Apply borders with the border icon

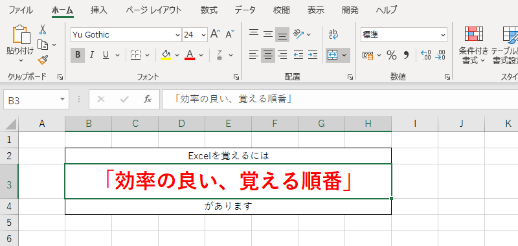coord(135,55)
